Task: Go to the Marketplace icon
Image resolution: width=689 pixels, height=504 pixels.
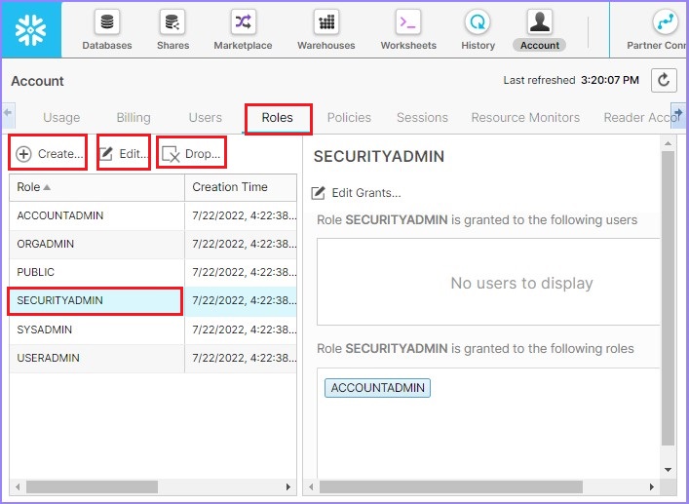Action: click(245, 29)
